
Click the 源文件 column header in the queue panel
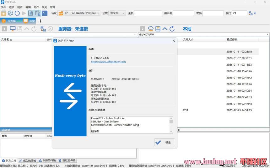point(35,136)
